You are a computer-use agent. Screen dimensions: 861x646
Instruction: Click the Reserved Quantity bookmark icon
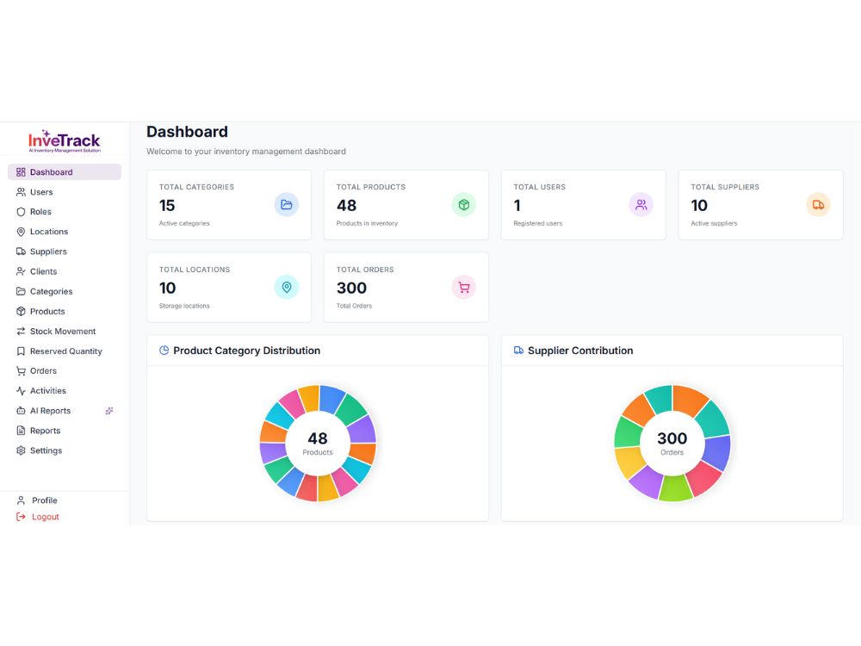click(x=21, y=351)
